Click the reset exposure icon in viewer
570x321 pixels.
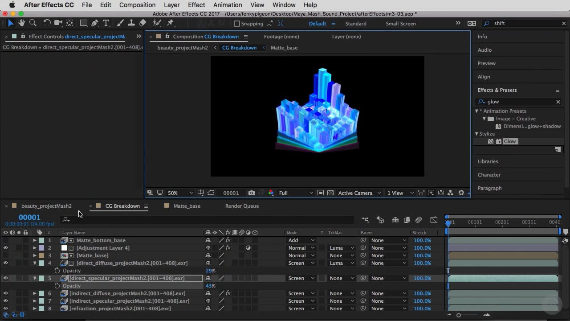(x=461, y=193)
